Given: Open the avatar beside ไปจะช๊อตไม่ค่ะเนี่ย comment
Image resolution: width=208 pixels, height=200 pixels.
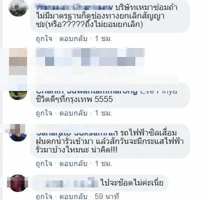Looking at the screenshot, I should click(x=18, y=183).
